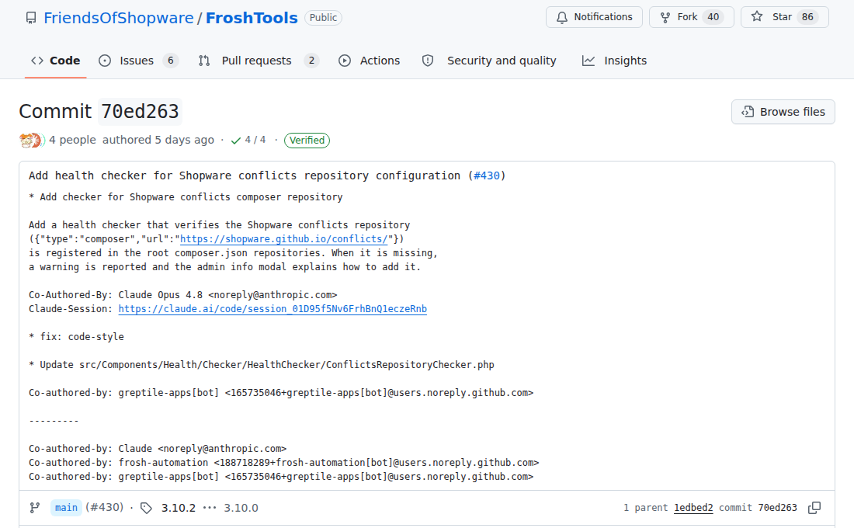854x528 pixels.
Task: Click the stacked author avatars
Action: [31, 141]
